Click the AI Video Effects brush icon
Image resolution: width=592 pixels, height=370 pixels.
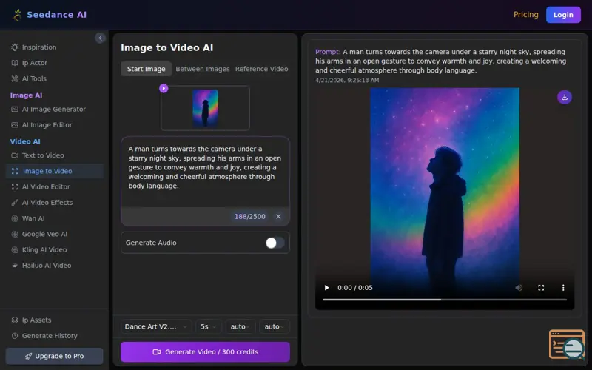pos(15,203)
